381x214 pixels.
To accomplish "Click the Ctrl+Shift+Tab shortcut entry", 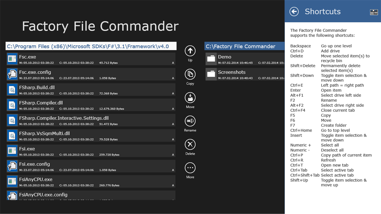I will click(x=305, y=175).
